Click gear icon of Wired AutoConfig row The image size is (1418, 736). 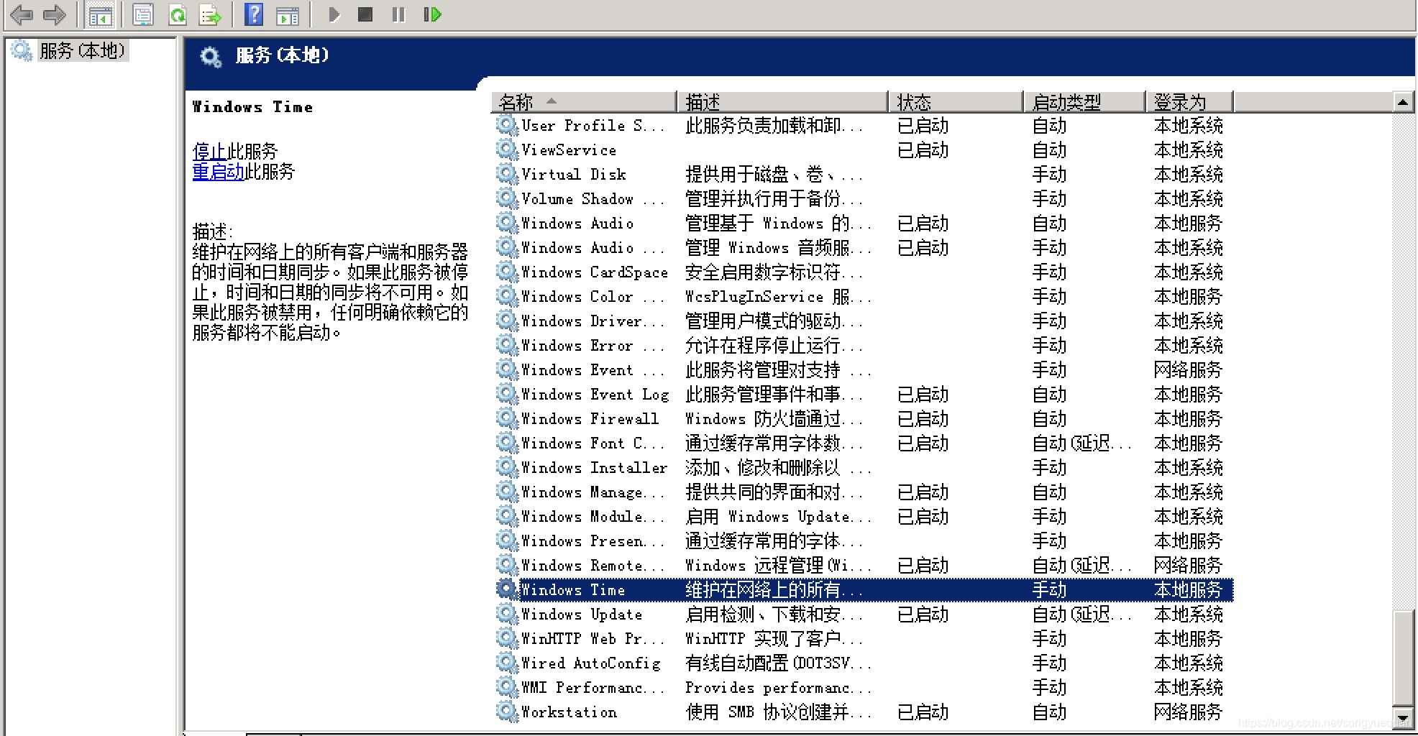[507, 663]
